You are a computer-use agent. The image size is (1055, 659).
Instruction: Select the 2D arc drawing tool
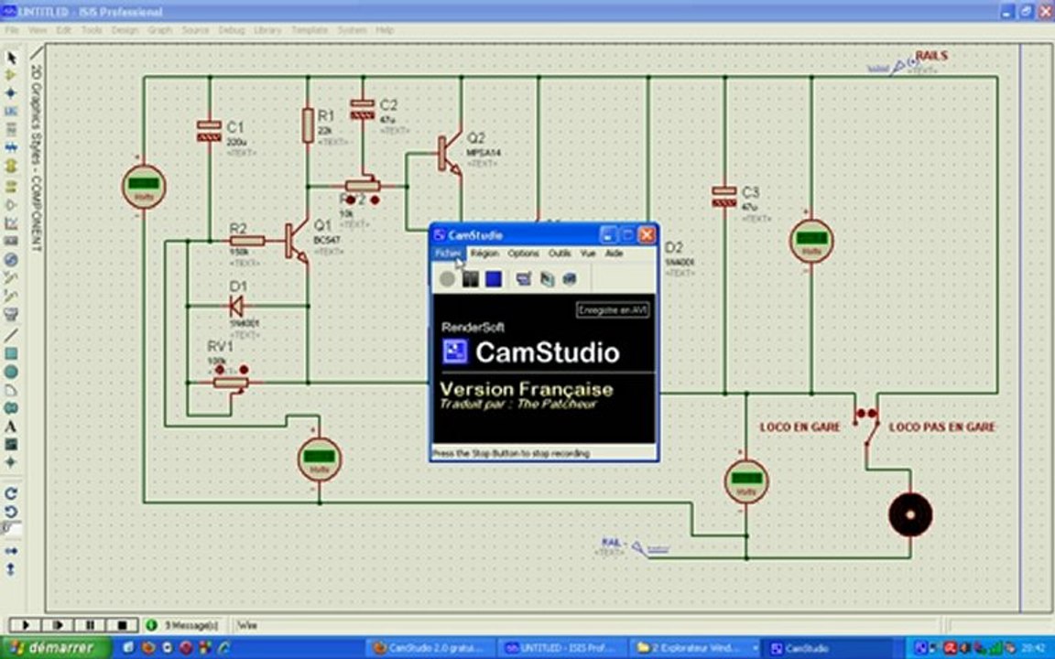[x=11, y=389]
